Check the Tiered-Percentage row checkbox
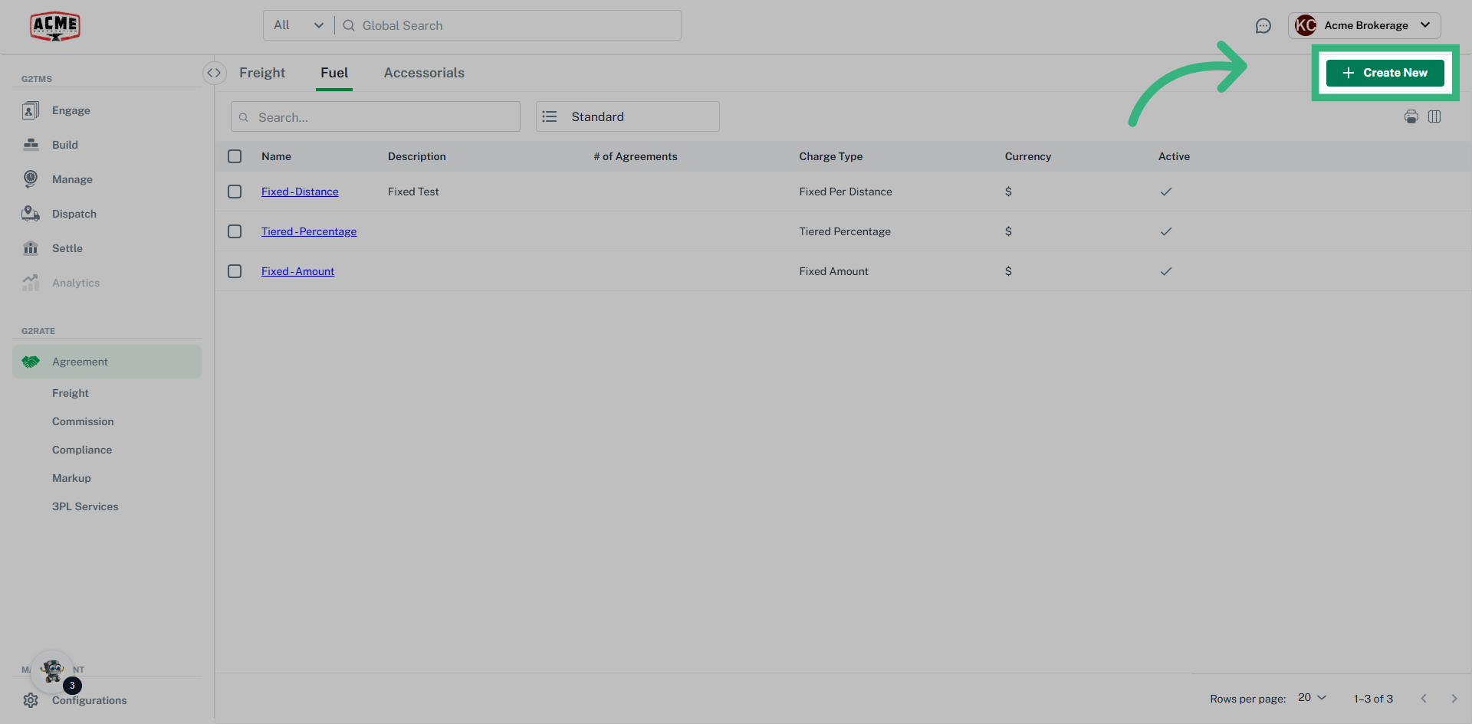1472x724 pixels. pos(235,231)
